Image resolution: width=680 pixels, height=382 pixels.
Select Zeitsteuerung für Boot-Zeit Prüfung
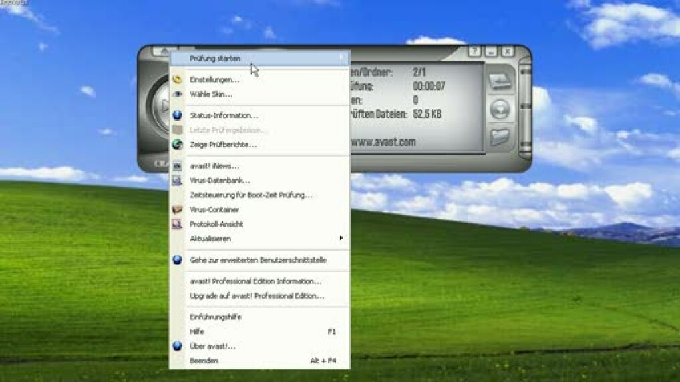250,195
